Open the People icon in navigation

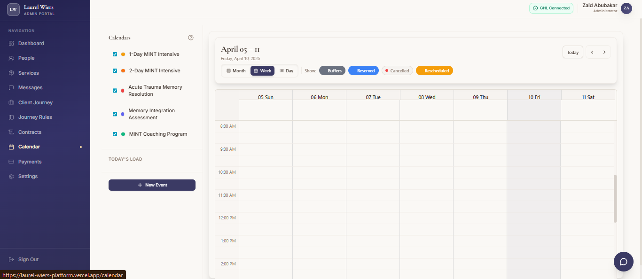click(x=11, y=58)
